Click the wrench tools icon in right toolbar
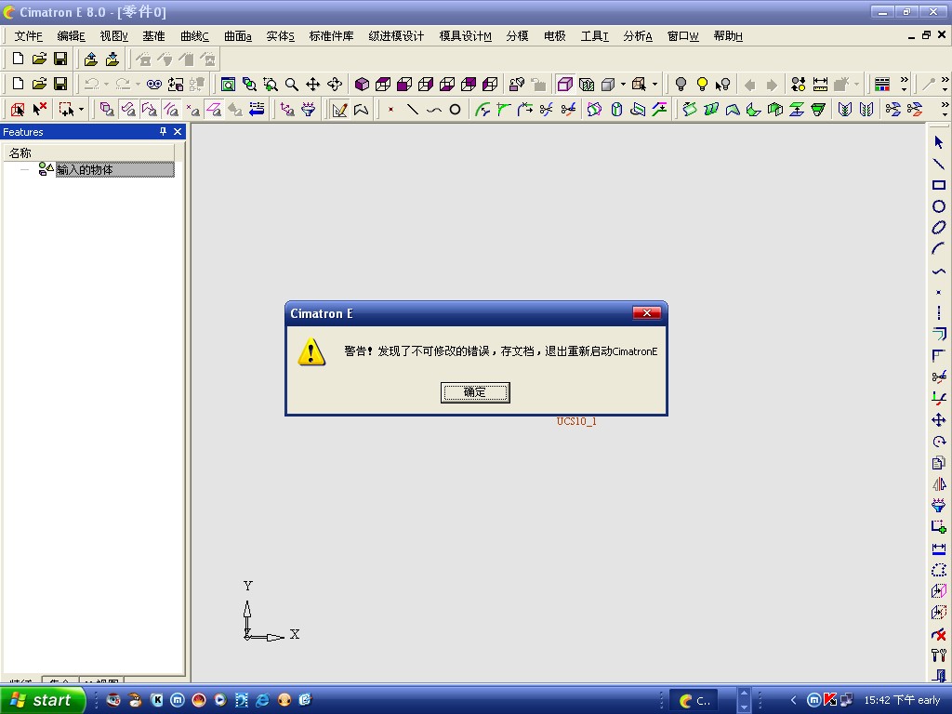952x714 pixels. [x=939, y=655]
